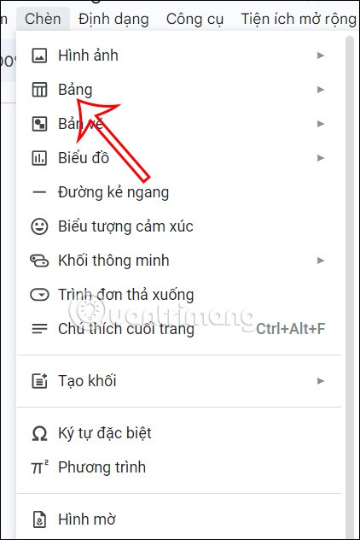Click the Omega special characters icon
Image resolution: width=360 pixels, height=540 pixels.
[x=39, y=433]
